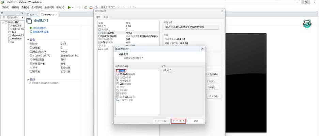319x136 pixels.
Task: Collapse the 我的计算机 tree node
Action: pos(3,22)
